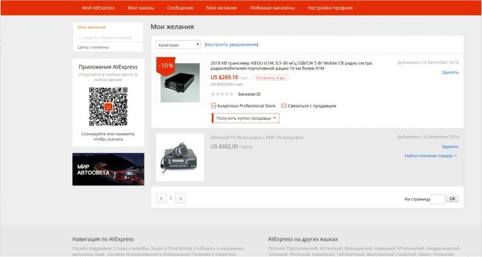Click the US $662.00 price
Image resolution: width=482 pixels, height=257 pixels.
pyautogui.click(x=224, y=147)
